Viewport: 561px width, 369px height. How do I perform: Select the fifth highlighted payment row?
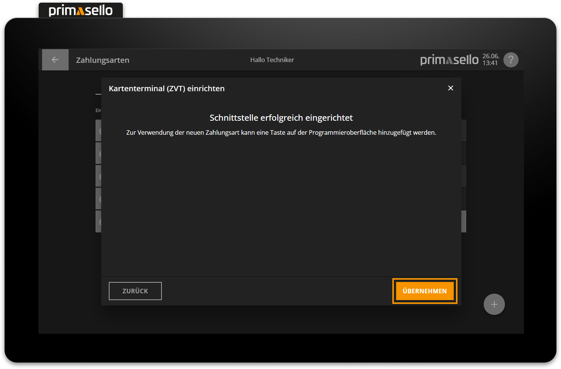pyautogui.click(x=98, y=222)
